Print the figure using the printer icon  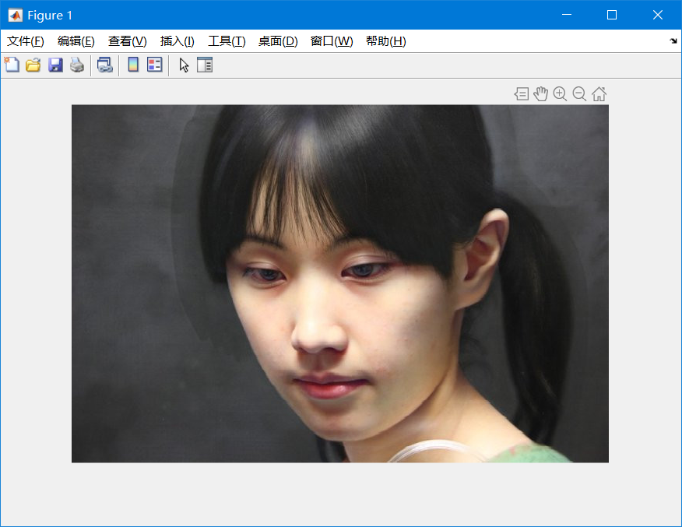coord(76,65)
